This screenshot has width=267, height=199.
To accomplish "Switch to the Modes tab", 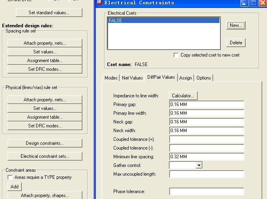I will [x=111, y=78].
